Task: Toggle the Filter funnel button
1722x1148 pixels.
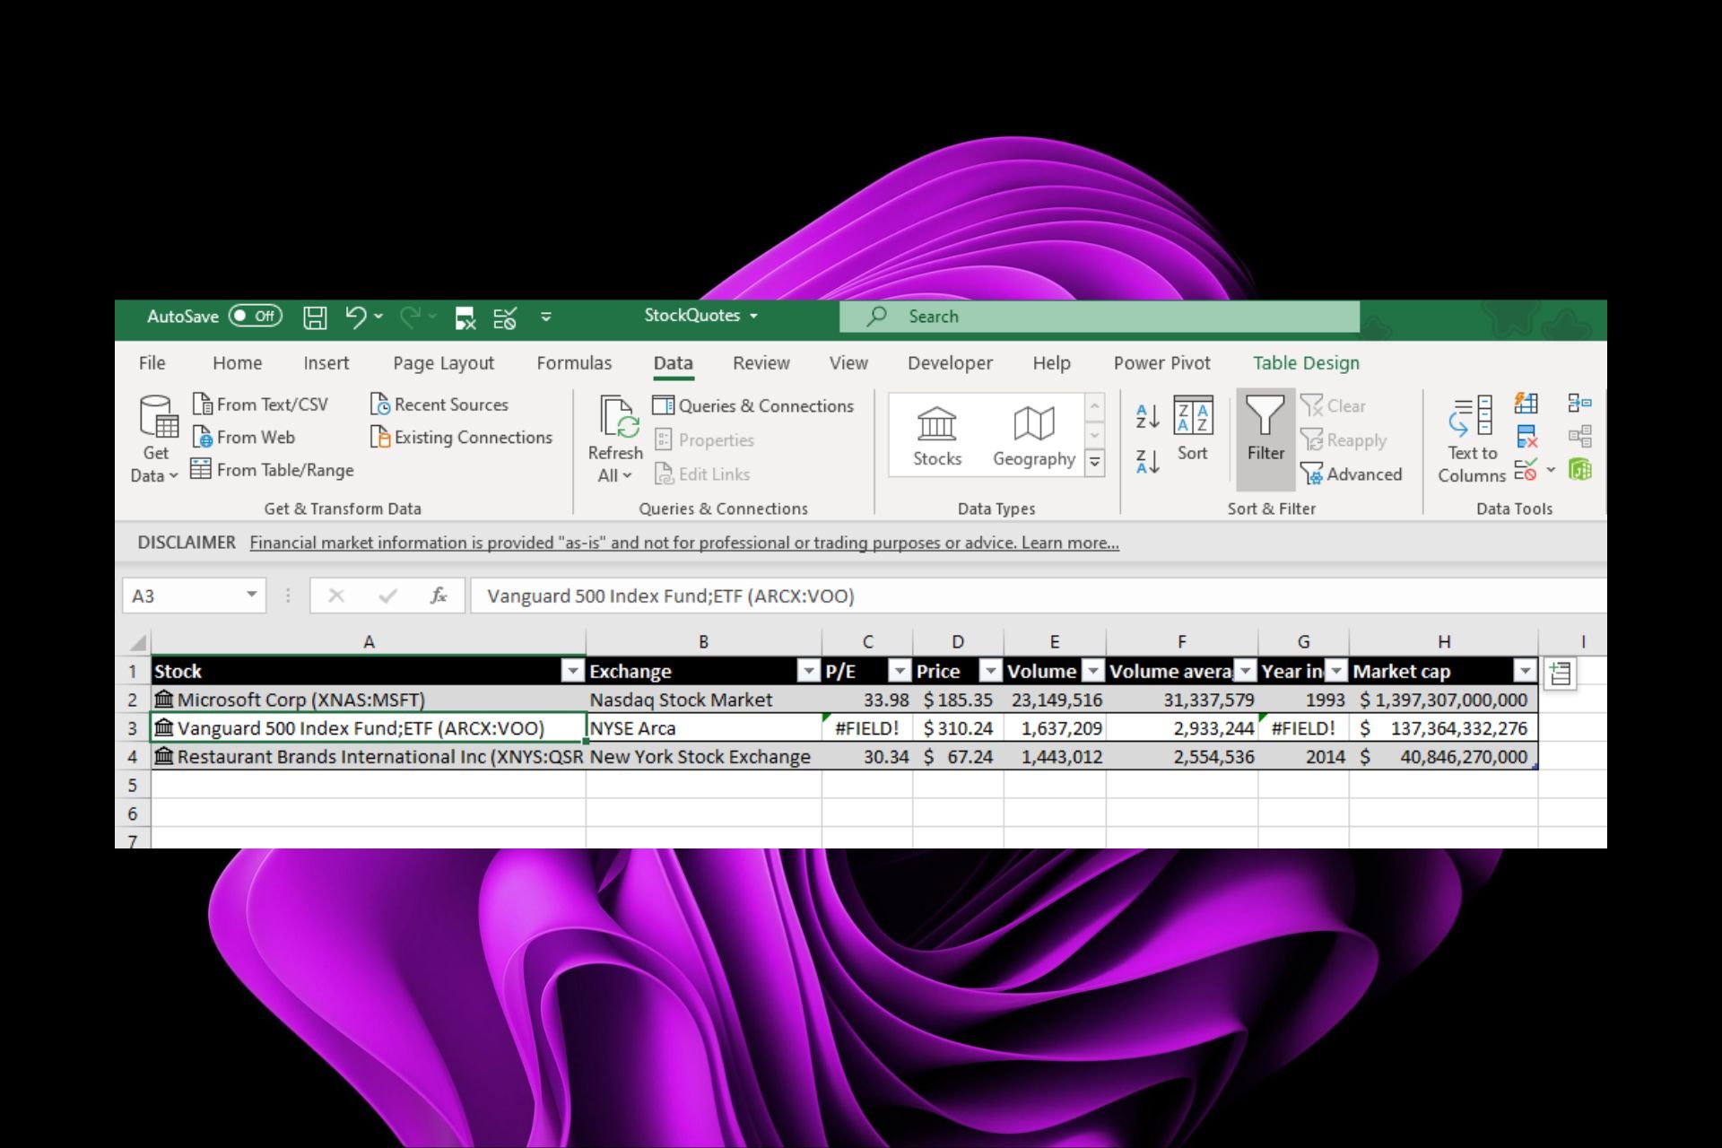Action: click(x=1265, y=439)
